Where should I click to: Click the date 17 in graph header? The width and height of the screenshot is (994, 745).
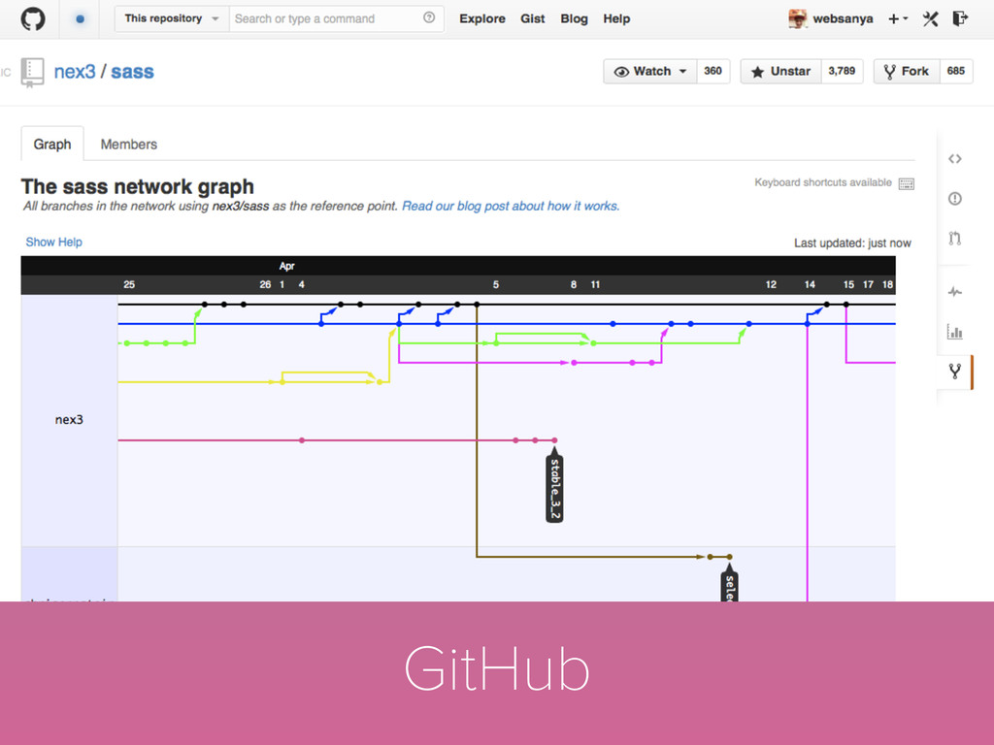click(x=868, y=284)
